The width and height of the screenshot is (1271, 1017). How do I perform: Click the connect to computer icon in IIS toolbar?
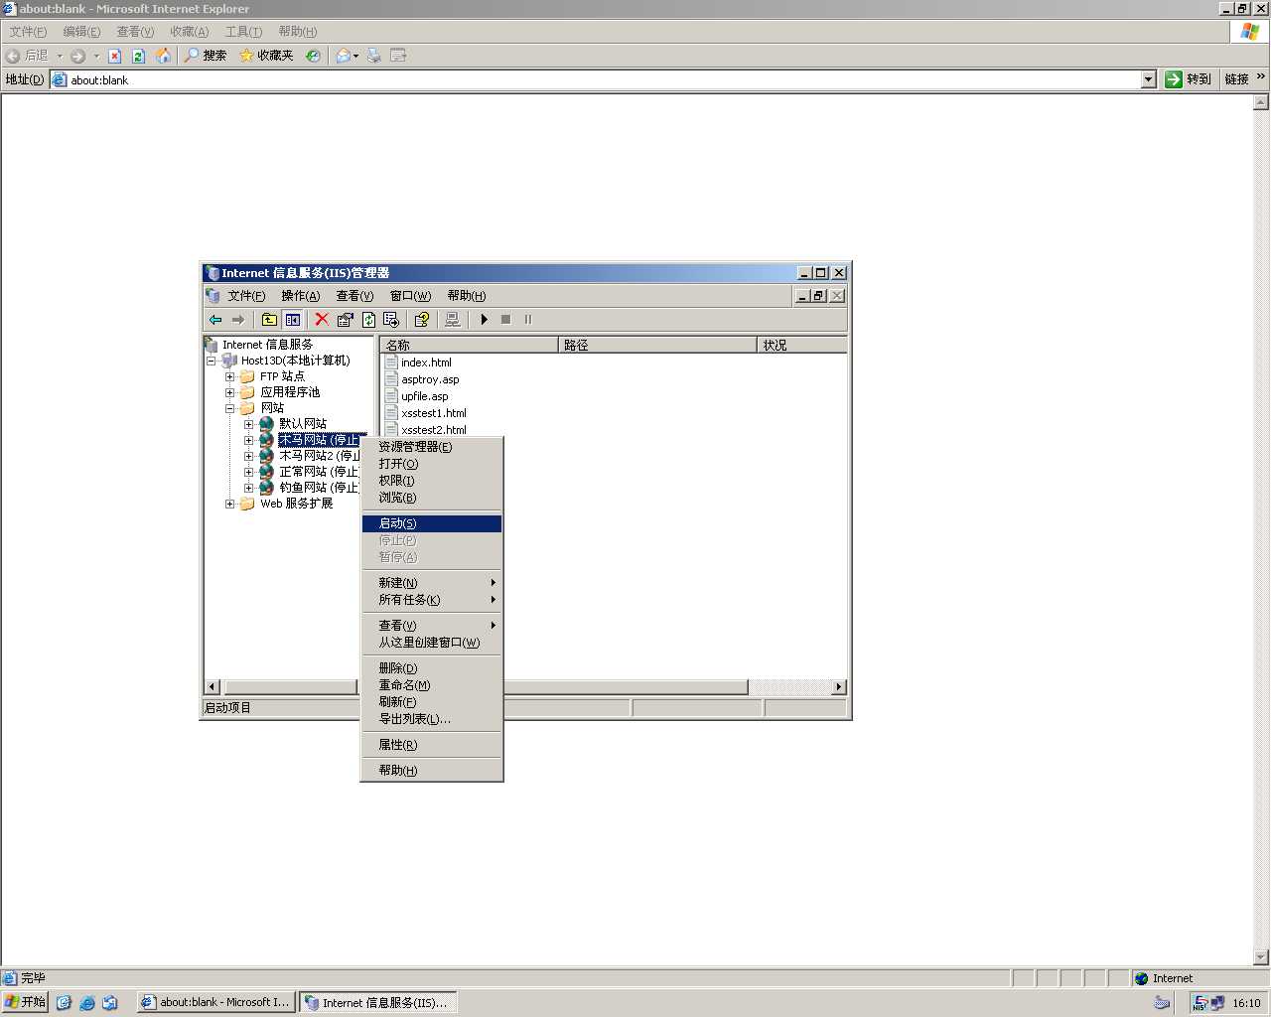(x=453, y=320)
